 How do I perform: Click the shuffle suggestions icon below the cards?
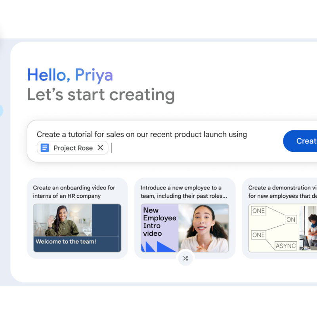[185, 258]
